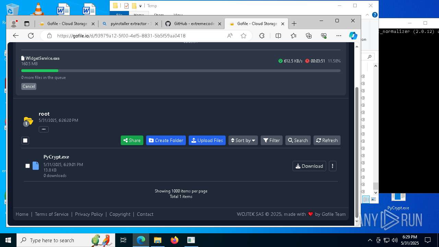Check the PyCrypt.exe file checkbox
The image size is (439, 247).
(27, 166)
